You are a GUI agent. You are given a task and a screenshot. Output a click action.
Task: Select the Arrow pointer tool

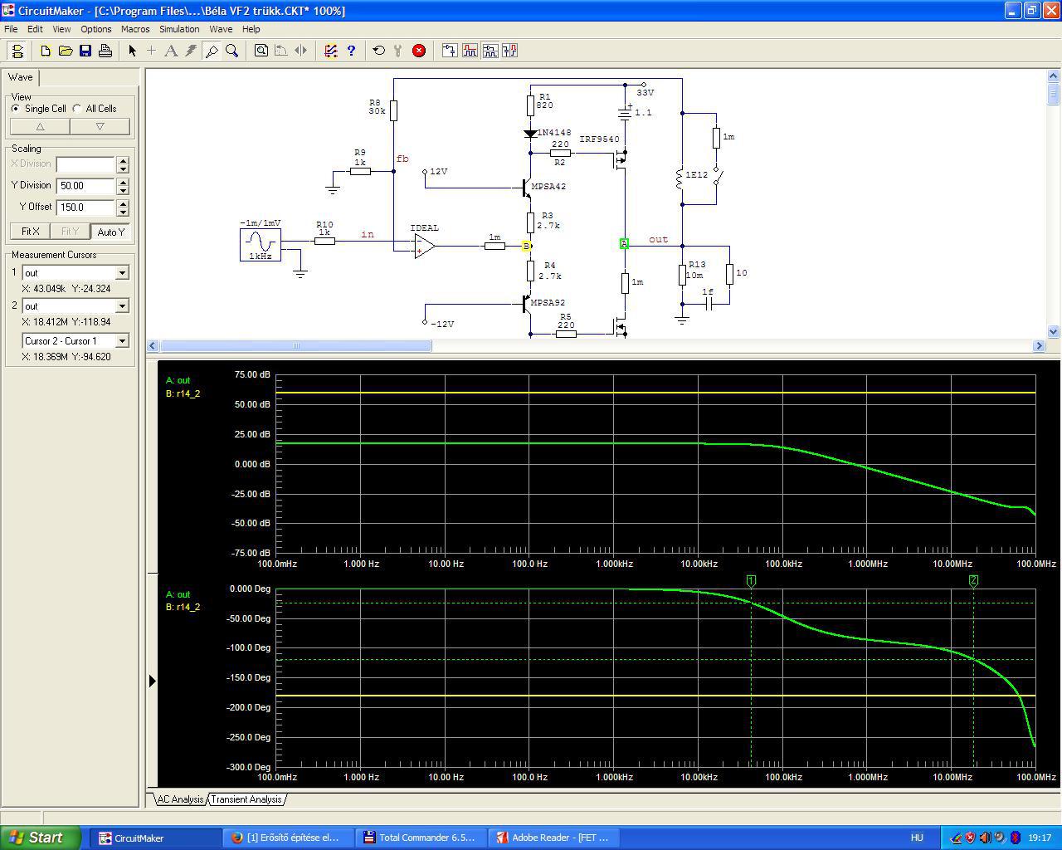[132, 51]
